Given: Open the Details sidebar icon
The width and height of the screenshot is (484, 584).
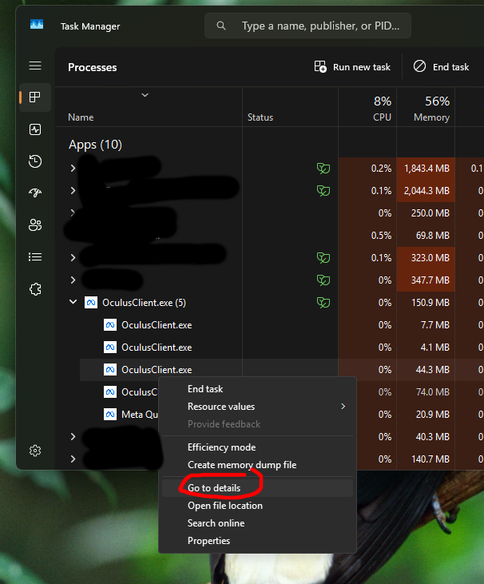Looking at the screenshot, I should (34, 257).
